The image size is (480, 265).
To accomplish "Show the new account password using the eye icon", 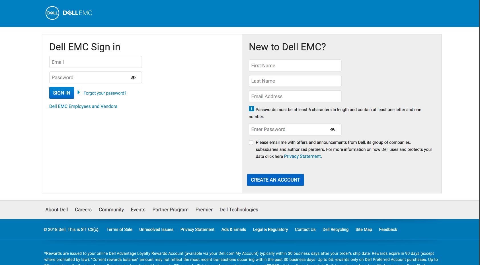I will coord(333,129).
